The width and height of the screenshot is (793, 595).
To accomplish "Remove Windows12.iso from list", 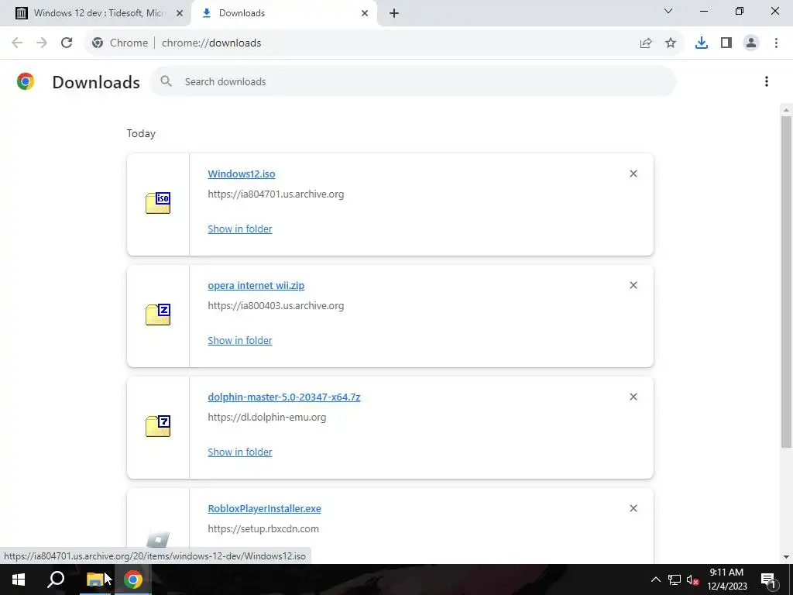I will (633, 174).
